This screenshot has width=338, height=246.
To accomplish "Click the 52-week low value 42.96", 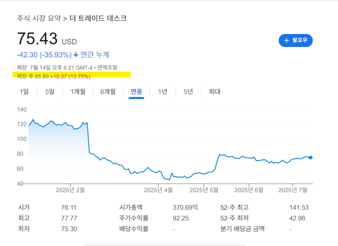I will pyautogui.click(x=297, y=218).
